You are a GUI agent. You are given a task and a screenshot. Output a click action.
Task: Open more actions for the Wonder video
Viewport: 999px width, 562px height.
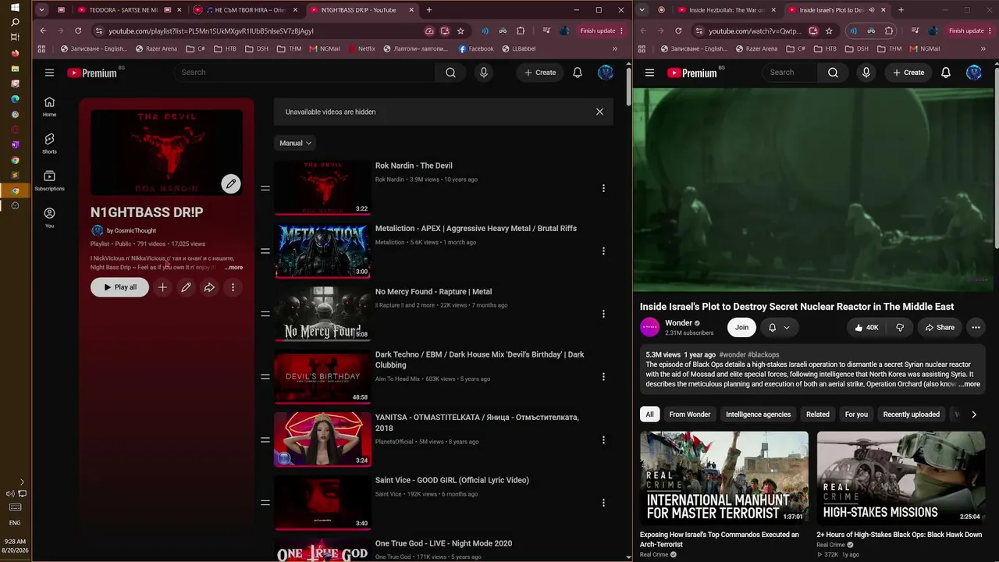point(976,328)
